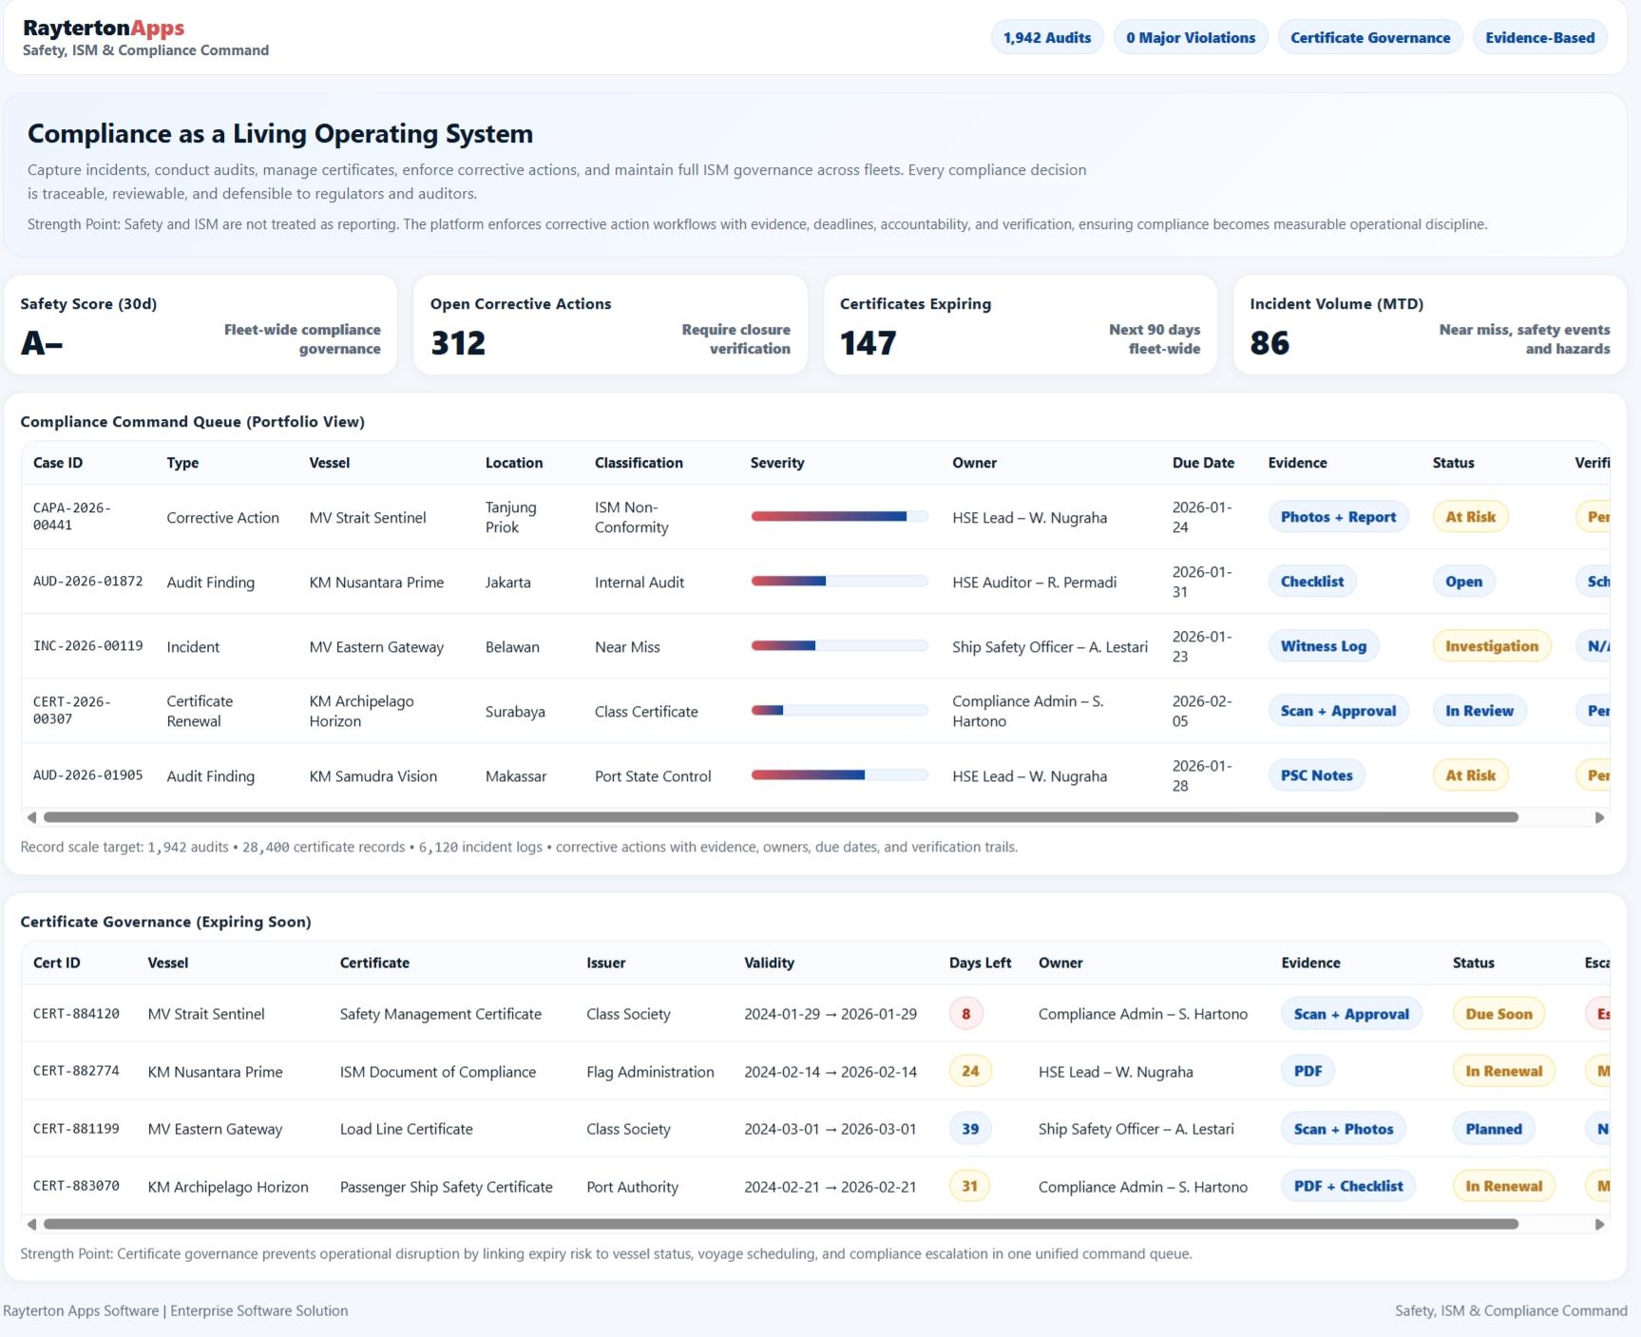Viewport: 1641px width, 1337px height.
Task: Expand the certificate table left scroll arrow
Action: (31, 1226)
